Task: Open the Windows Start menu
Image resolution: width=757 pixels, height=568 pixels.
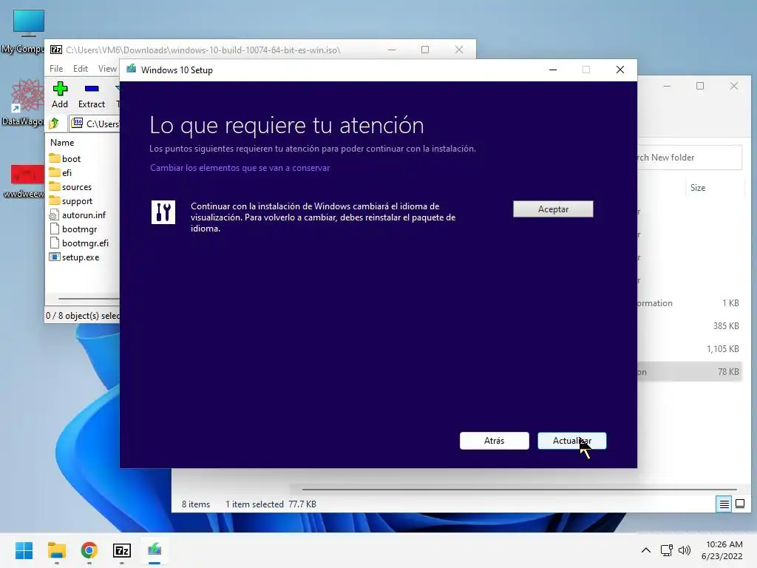Action: [x=24, y=550]
